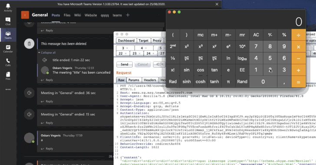Click the orange General team avatar
Screen dimensions: 316x165
click(x=25, y=15)
